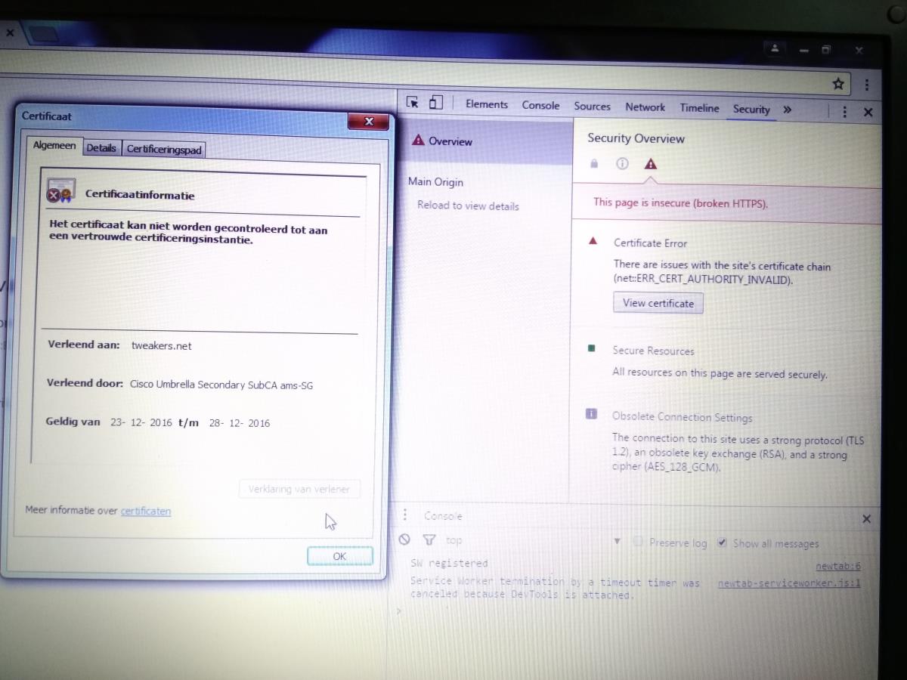The height and width of the screenshot is (680, 907).
Task: Follow the certificaten help link
Action: point(145,511)
